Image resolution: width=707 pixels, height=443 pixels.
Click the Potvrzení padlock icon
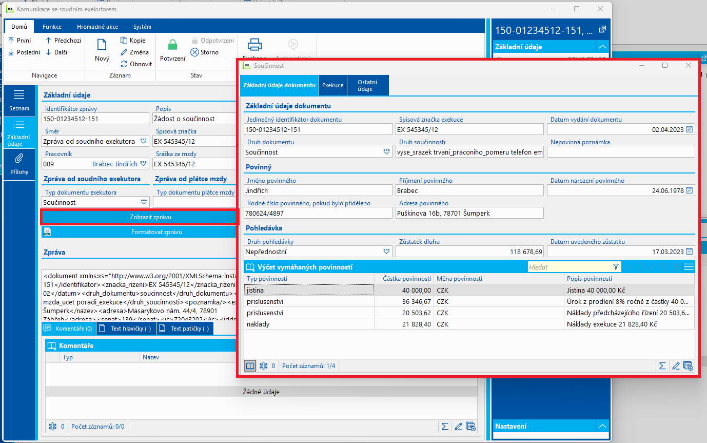click(172, 46)
